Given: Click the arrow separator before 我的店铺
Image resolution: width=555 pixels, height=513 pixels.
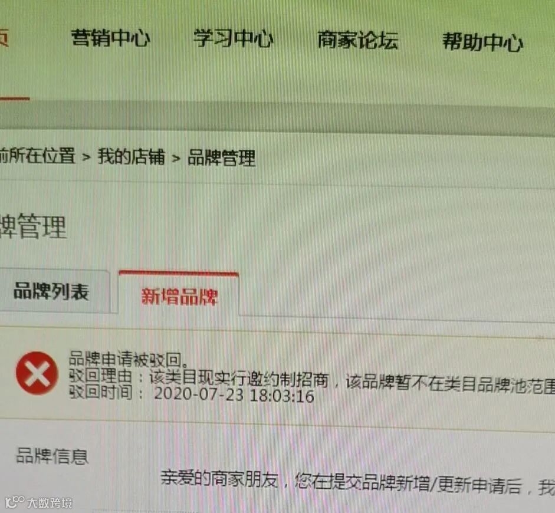Looking at the screenshot, I should pyautogui.click(x=86, y=157).
